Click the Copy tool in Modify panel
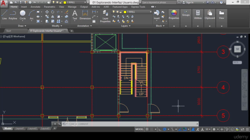250x140 pixels. coord(47,16)
